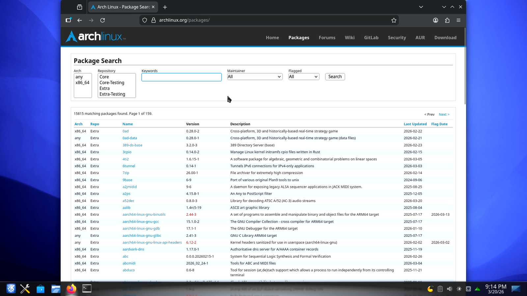Open the terminal icon in taskbar

tap(87, 288)
